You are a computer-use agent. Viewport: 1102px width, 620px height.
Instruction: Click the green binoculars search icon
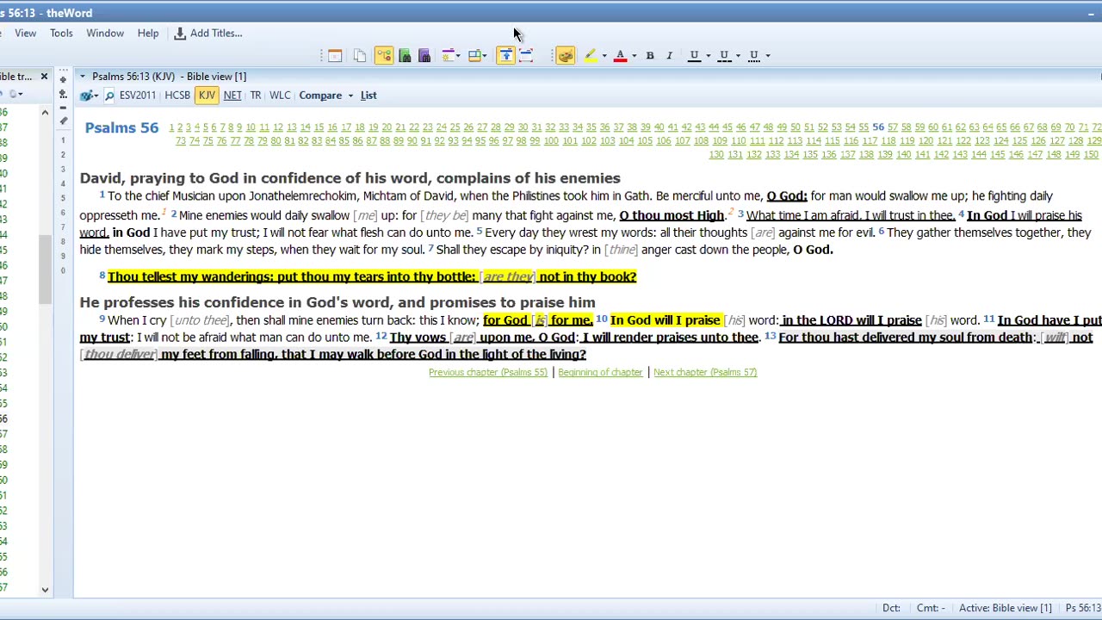tap(405, 56)
